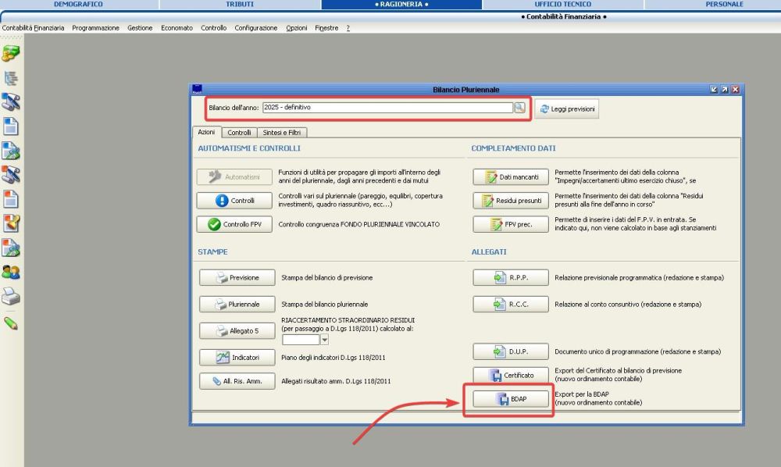This screenshot has width=781, height=467.
Task: Open Indicatori report
Action: [x=237, y=357]
